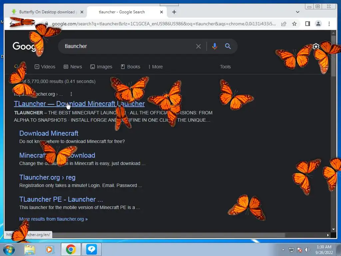
Task: Click the Google logo
Action: tap(24, 46)
